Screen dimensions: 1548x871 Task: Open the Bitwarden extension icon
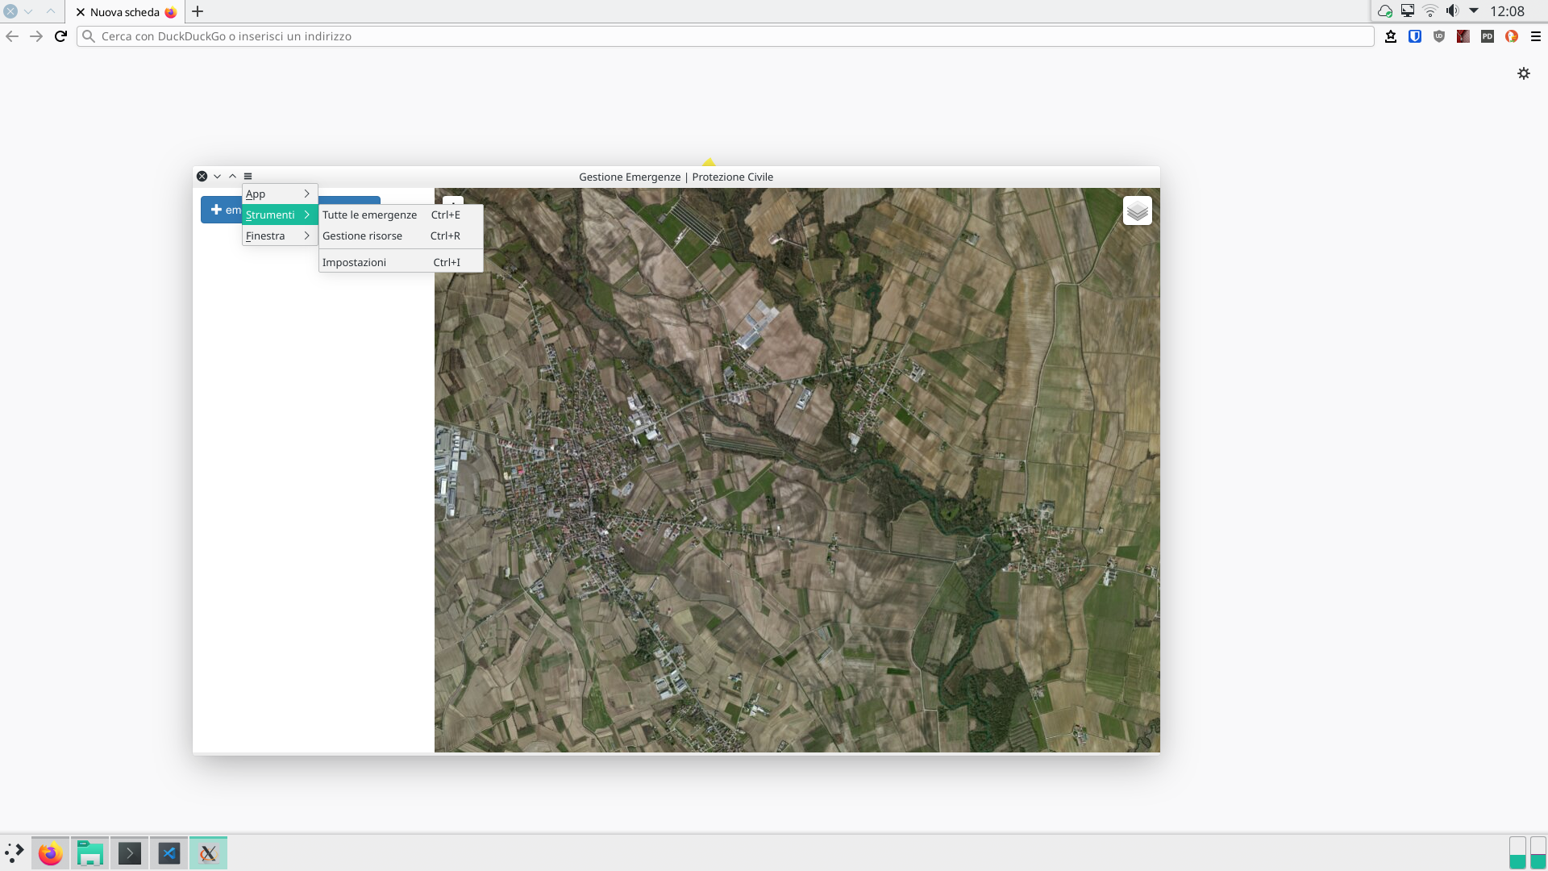[1415, 36]
